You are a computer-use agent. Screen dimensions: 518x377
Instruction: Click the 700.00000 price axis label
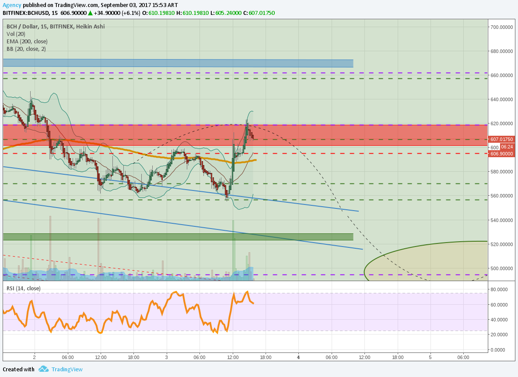(502, 27)
